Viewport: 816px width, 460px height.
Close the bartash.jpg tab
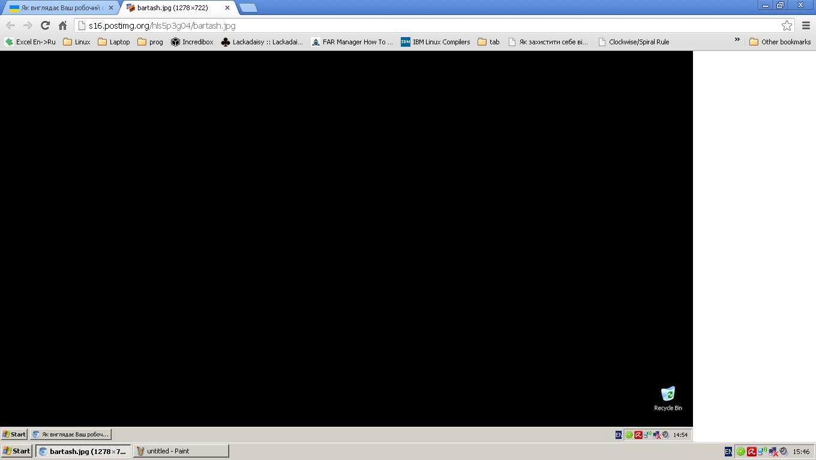pos(227,8)
